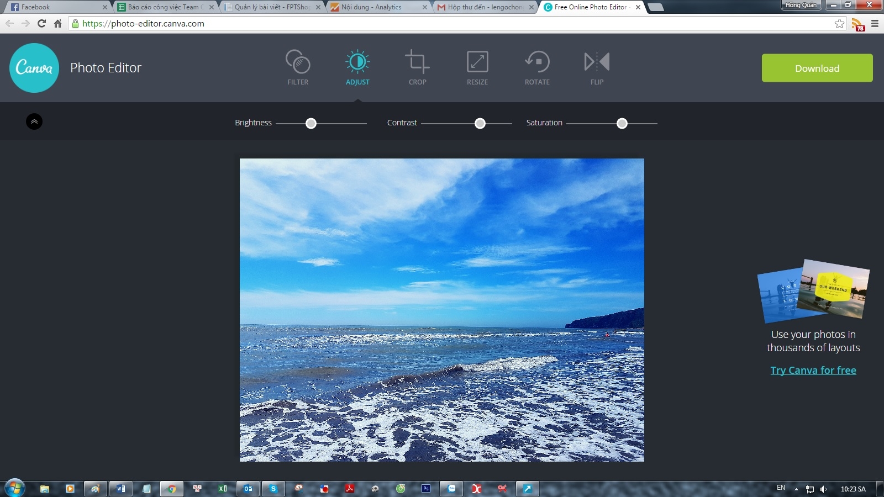Switch to the Hộp thư đến Gmail tab
884x497 pixels.
(485, 7)
